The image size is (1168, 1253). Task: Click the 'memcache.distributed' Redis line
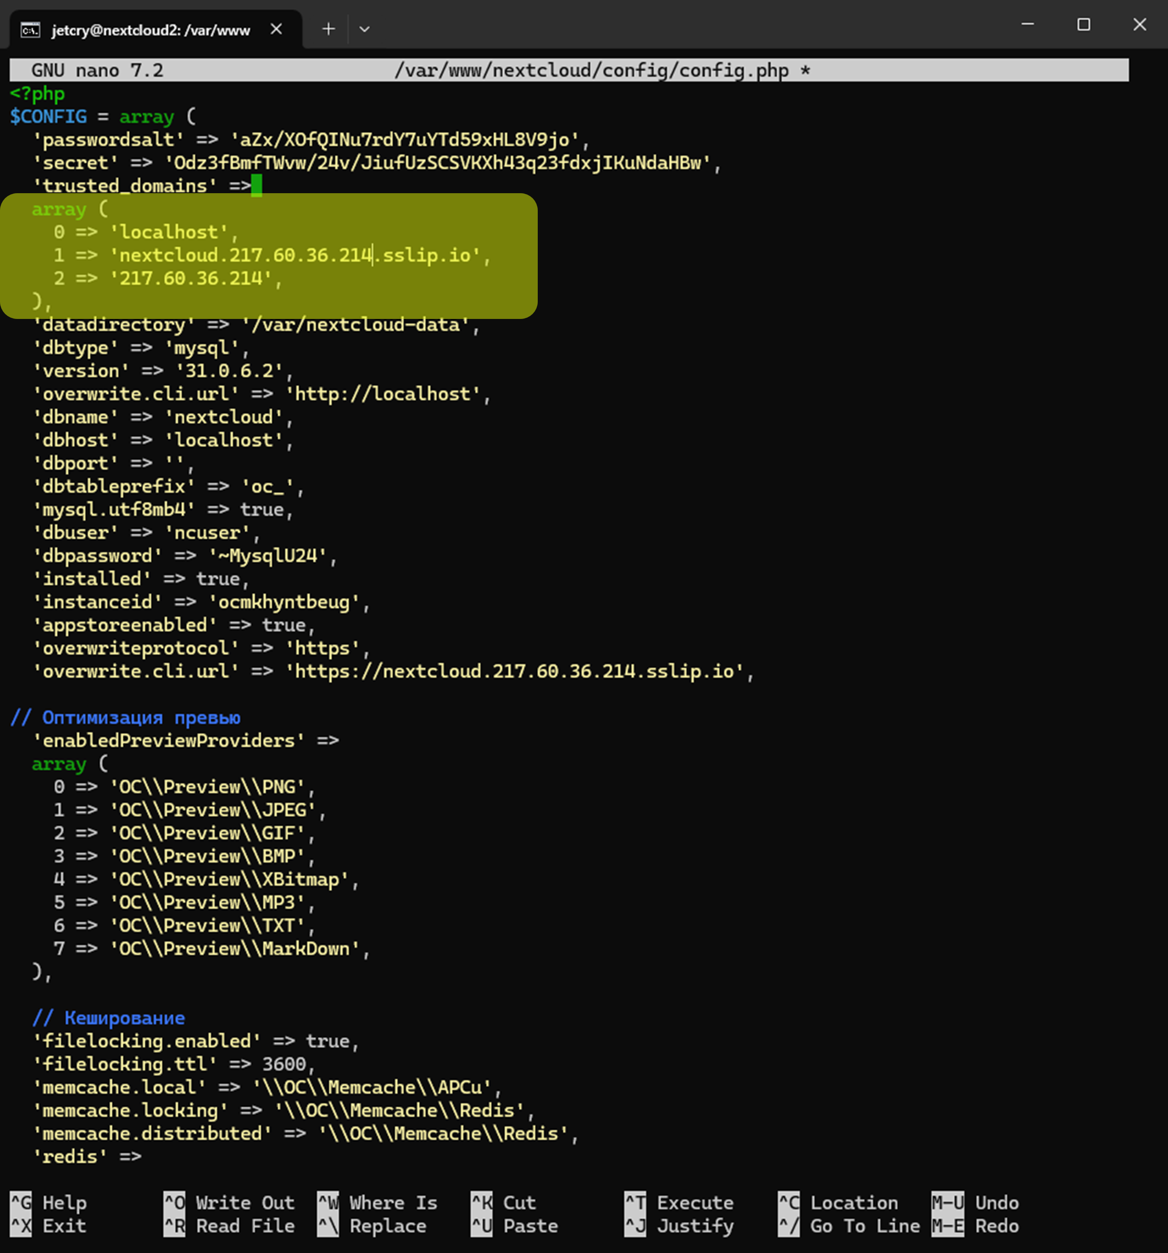(x=306, y=1134)
